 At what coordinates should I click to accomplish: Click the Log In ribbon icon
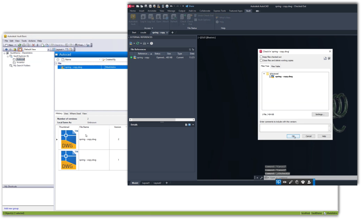(143, 18)
